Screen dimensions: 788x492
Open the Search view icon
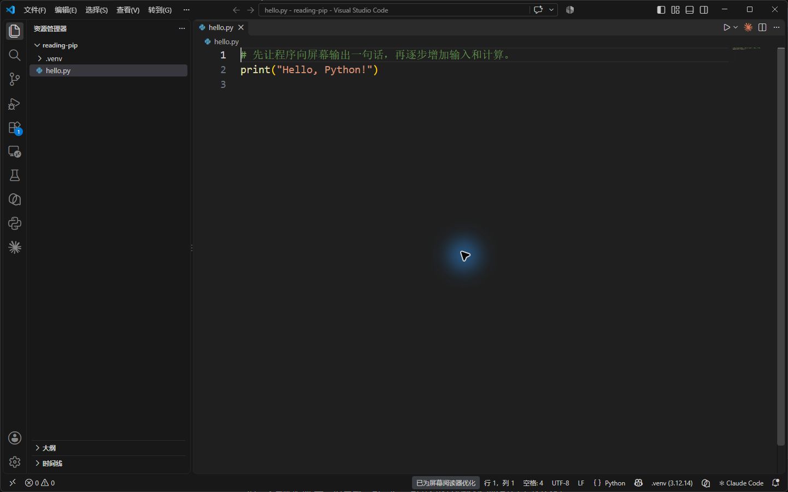click(x=15, y=55)
